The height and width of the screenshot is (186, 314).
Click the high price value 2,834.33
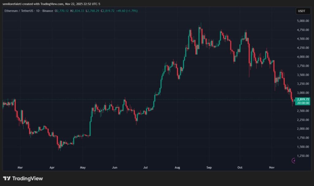(78, 11)
